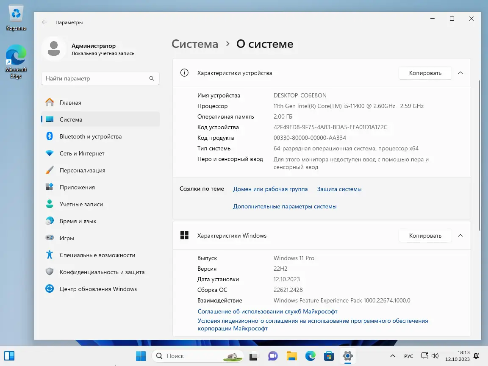The height and width of the screenshot is (366, 488).
Task: Collapse the Характеристики Windows section
Action: [460, 236]
